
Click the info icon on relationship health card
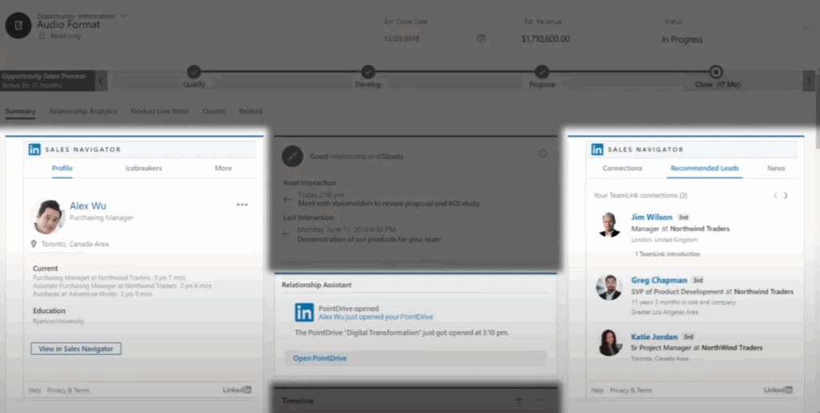point(542,153)
